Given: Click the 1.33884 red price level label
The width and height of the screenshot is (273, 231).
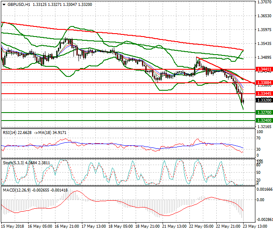Looking at the screenshot, I should (264, 82).
